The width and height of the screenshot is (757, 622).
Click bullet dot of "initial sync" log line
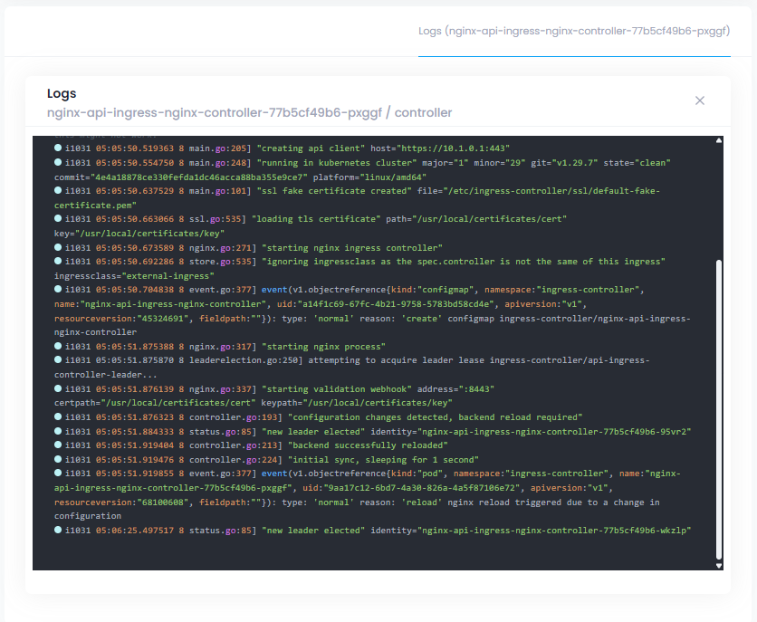click(x=58, y=459)
